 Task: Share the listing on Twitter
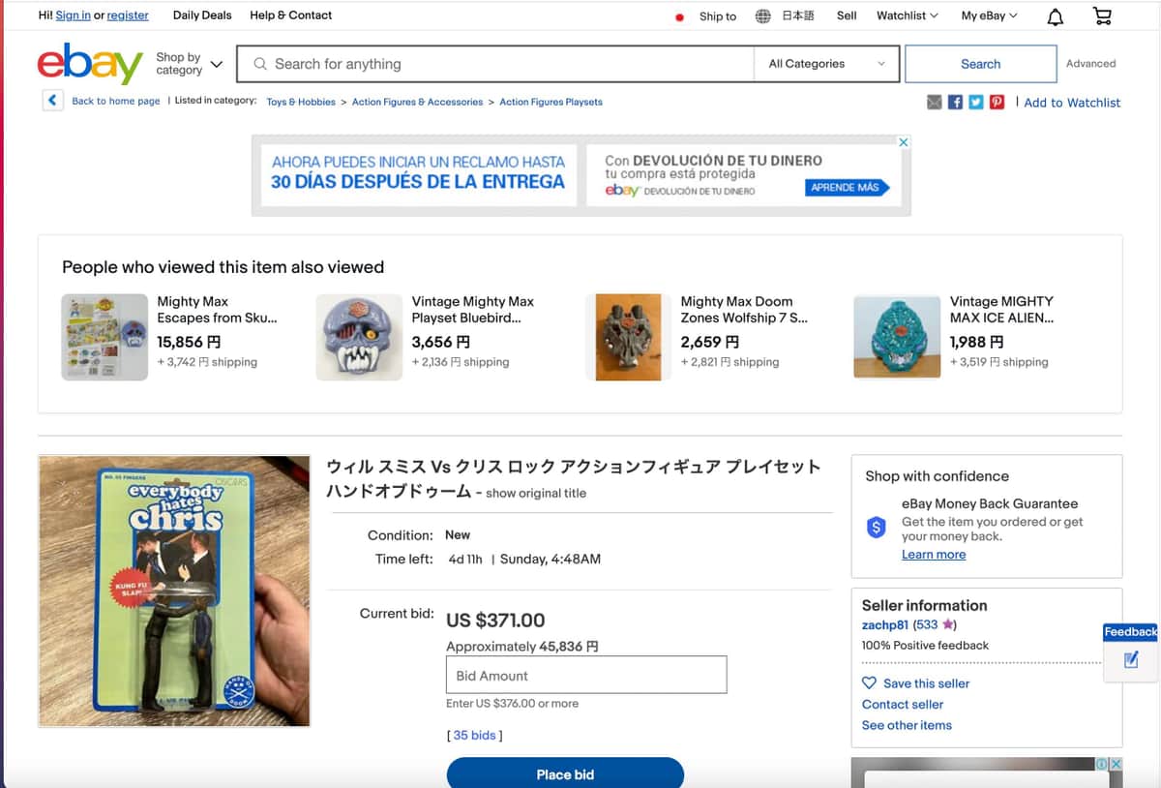coord(976,102)
